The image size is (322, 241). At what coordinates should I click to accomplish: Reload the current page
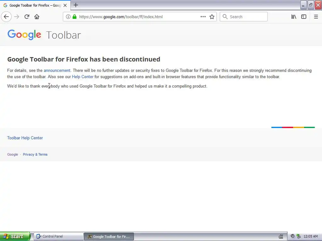(x=27, y=17)
